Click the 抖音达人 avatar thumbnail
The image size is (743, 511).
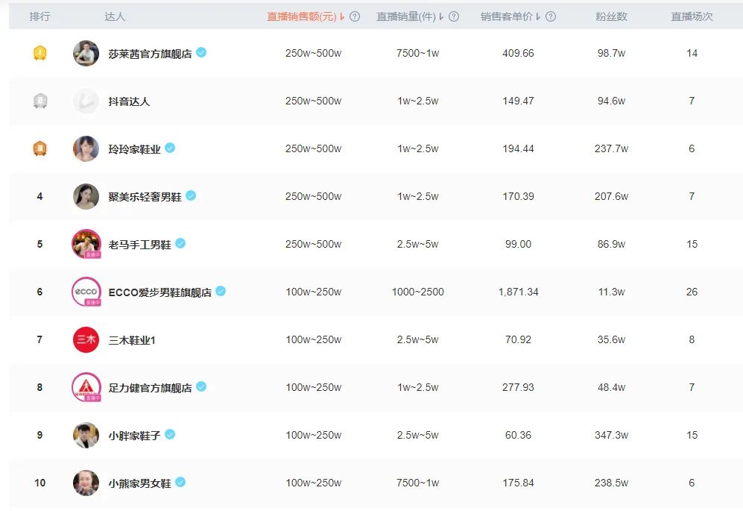(86, 101)
